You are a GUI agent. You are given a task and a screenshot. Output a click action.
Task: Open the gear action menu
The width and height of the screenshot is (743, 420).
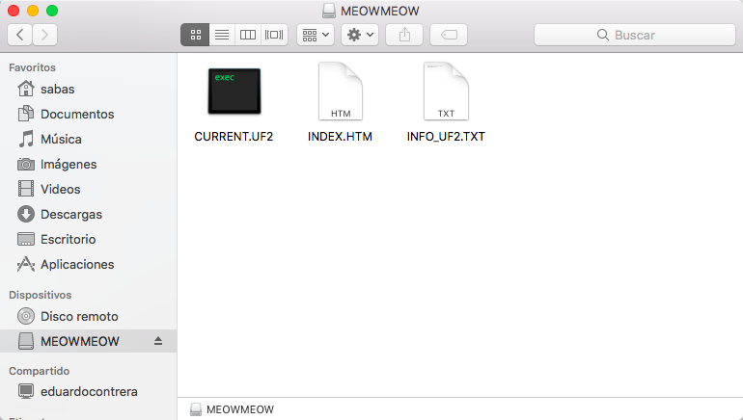(360, 35)
